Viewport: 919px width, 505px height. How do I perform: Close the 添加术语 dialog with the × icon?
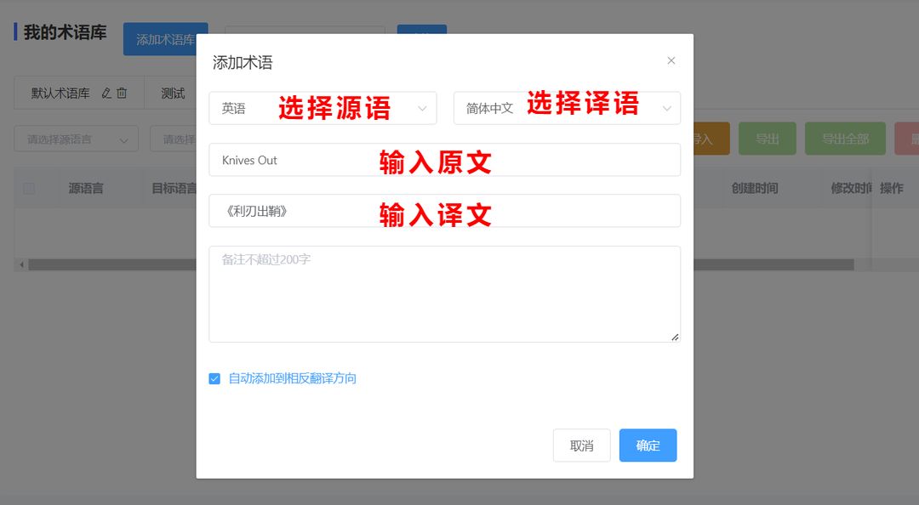(x=671, y=60)
